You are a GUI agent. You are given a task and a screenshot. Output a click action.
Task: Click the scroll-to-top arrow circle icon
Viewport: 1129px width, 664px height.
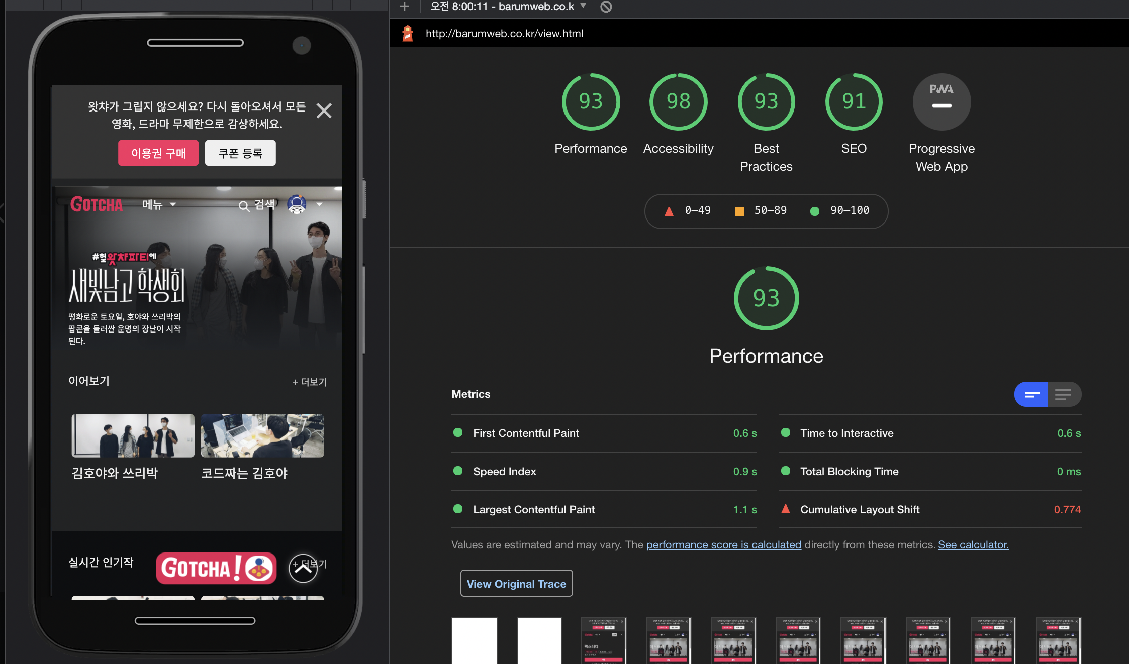303,568
